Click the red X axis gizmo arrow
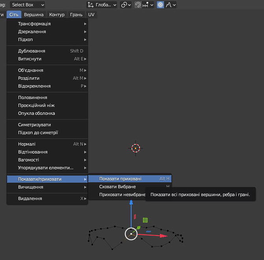Viewport: 264px width, 260px height. click(163, 236)
